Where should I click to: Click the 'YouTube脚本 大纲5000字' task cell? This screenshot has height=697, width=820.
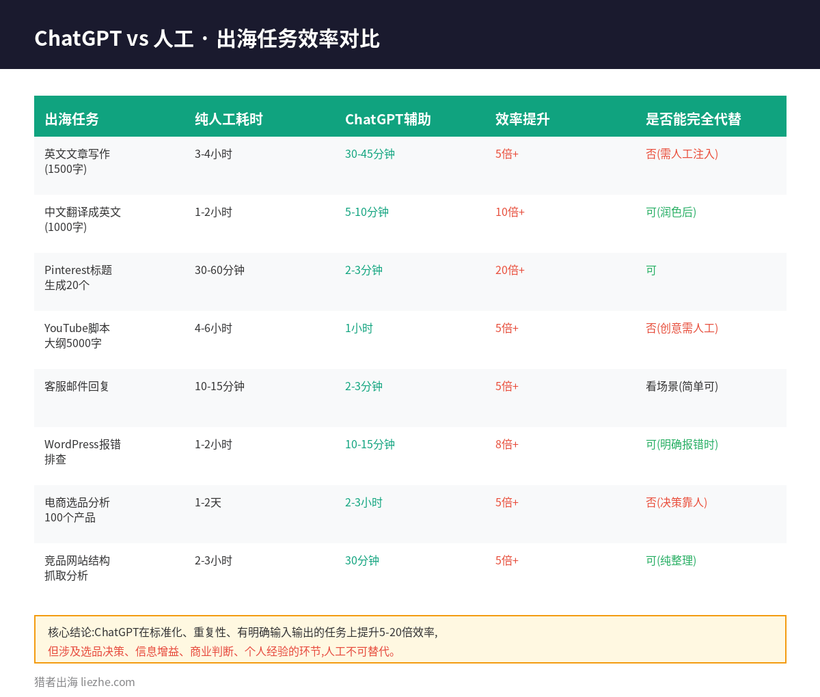point(77,336)
